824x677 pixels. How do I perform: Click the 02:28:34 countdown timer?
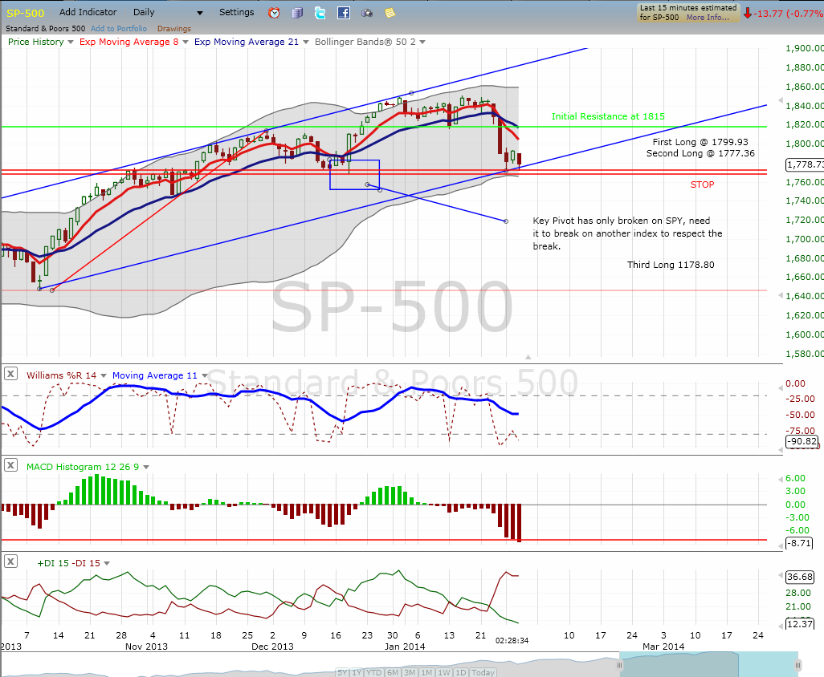512,640
